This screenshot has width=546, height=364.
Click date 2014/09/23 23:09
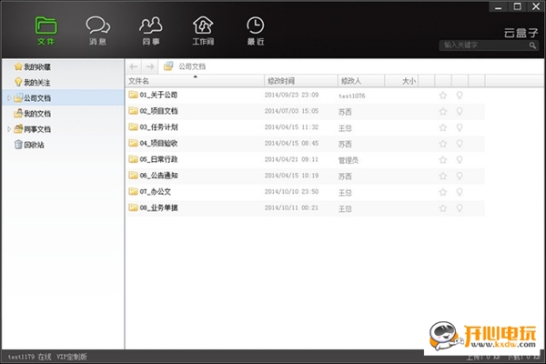(291, 95)
